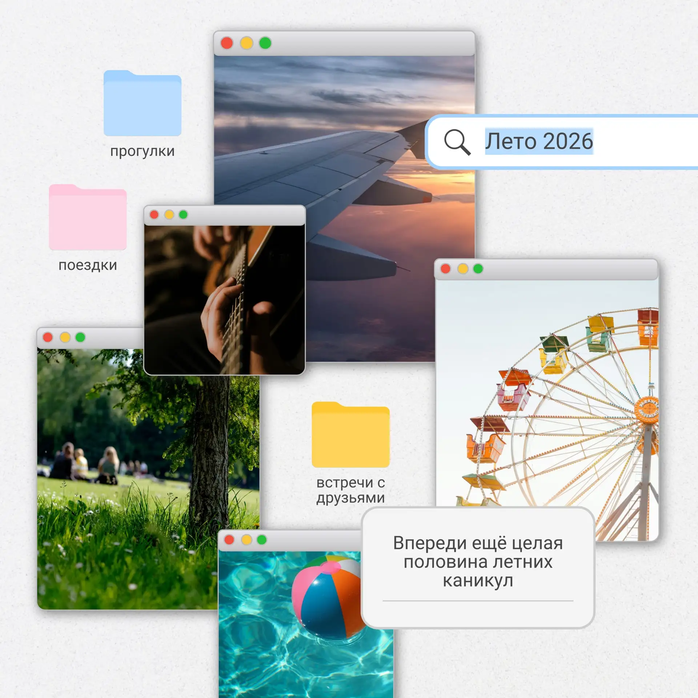Click the Впереди ещё целая половина note
Screen dimensions: 698x698
[x=478, y=567]
